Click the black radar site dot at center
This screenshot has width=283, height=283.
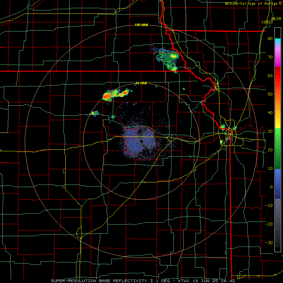(x=141, y=141)
